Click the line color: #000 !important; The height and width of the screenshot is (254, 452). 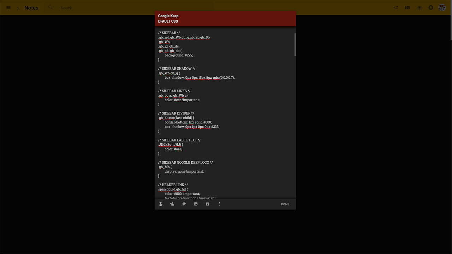click(182, 194)
